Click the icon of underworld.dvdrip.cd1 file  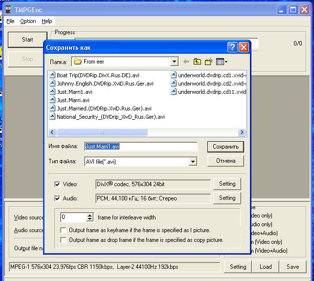click(174, 75)
